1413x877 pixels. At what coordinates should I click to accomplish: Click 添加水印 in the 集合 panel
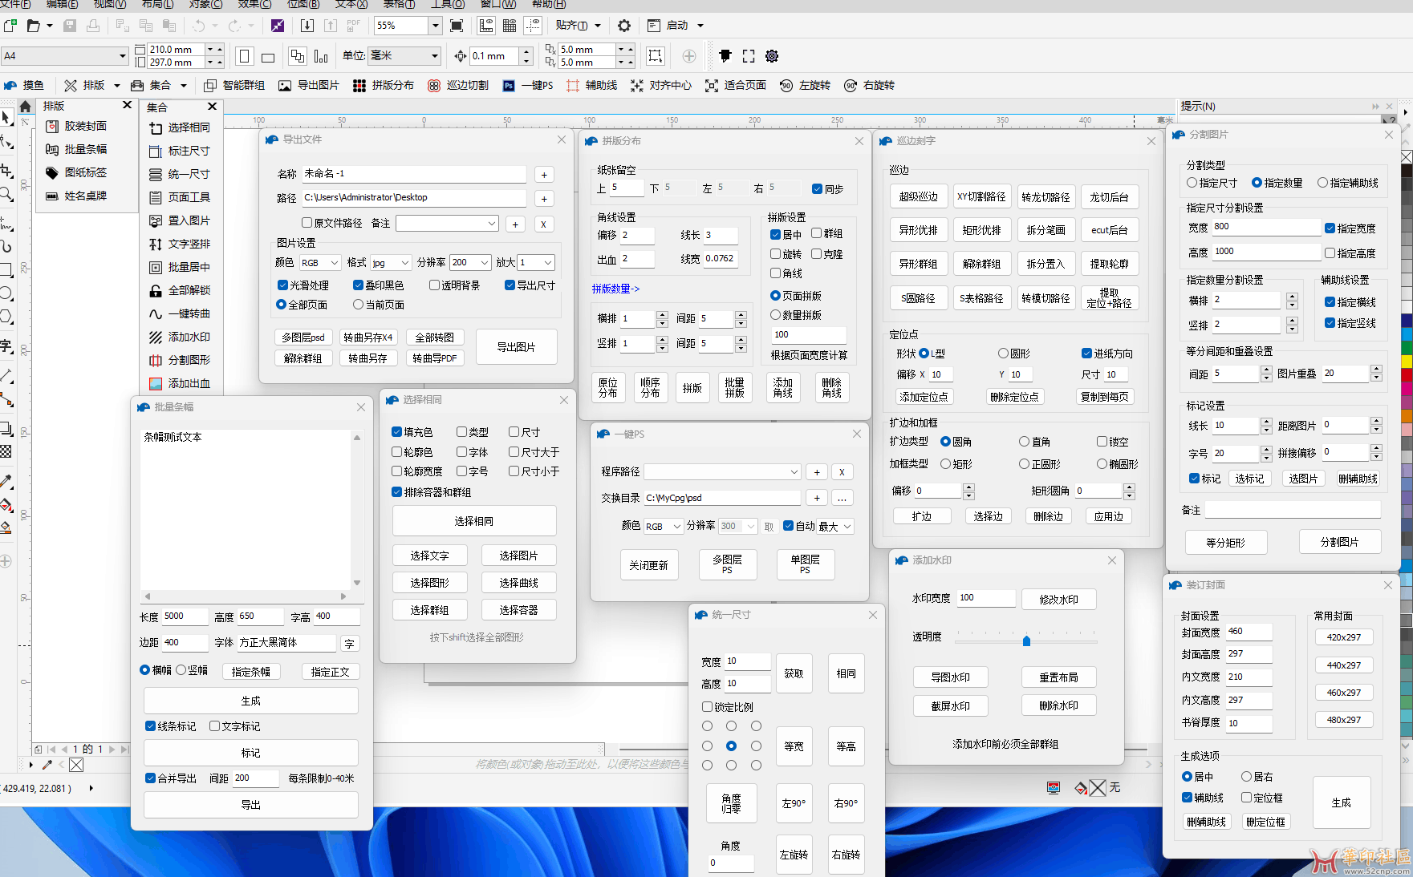189,337
